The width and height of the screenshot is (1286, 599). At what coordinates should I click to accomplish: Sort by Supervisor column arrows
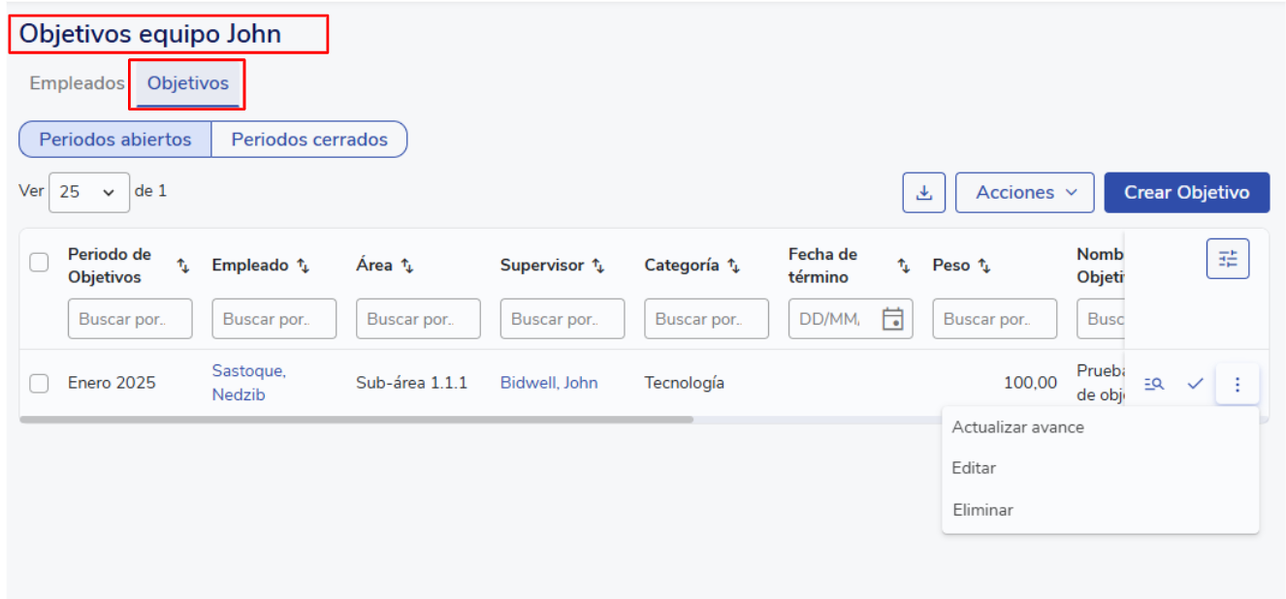598,266
